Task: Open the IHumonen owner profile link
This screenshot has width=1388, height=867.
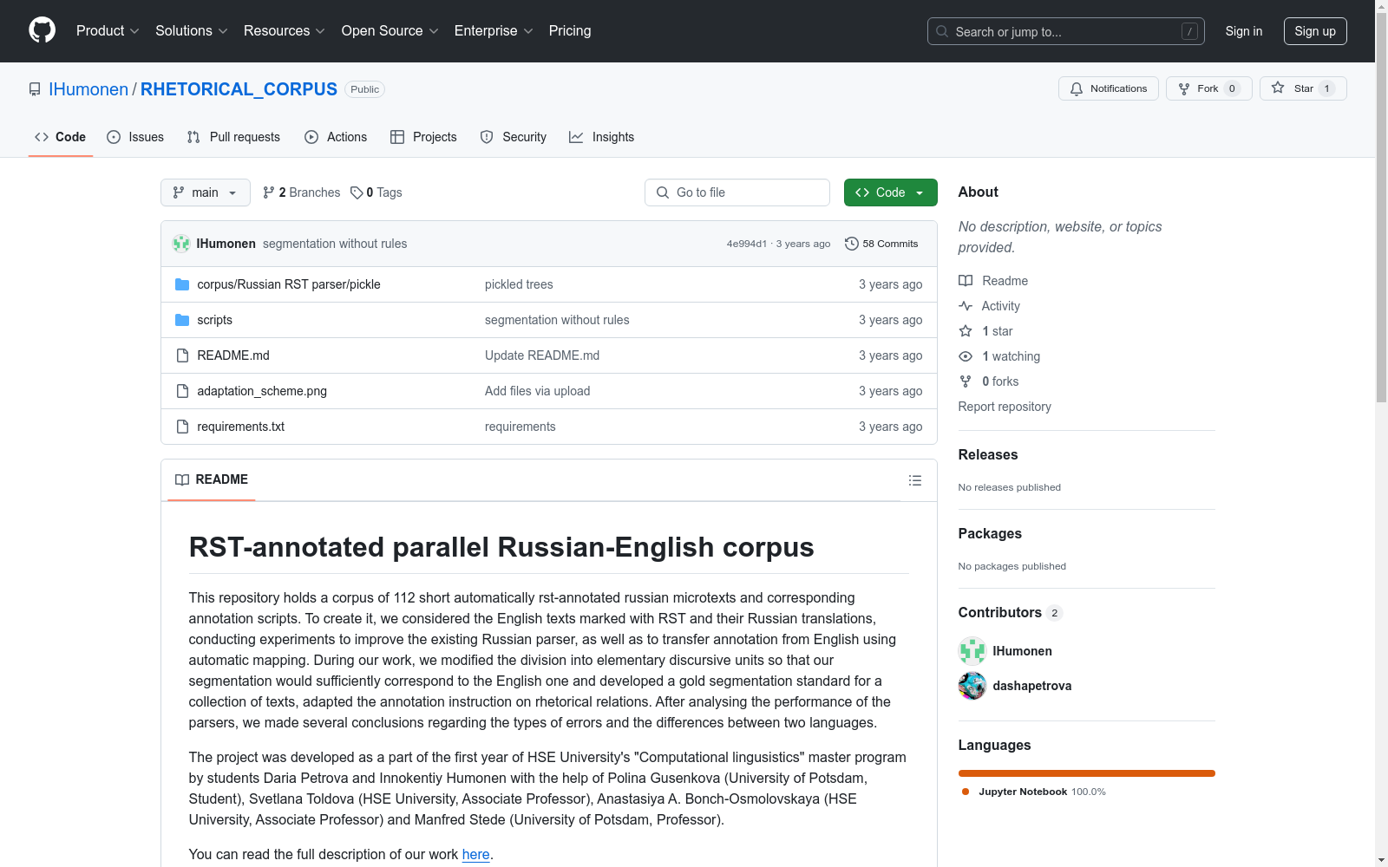Action: coord(88,89)
